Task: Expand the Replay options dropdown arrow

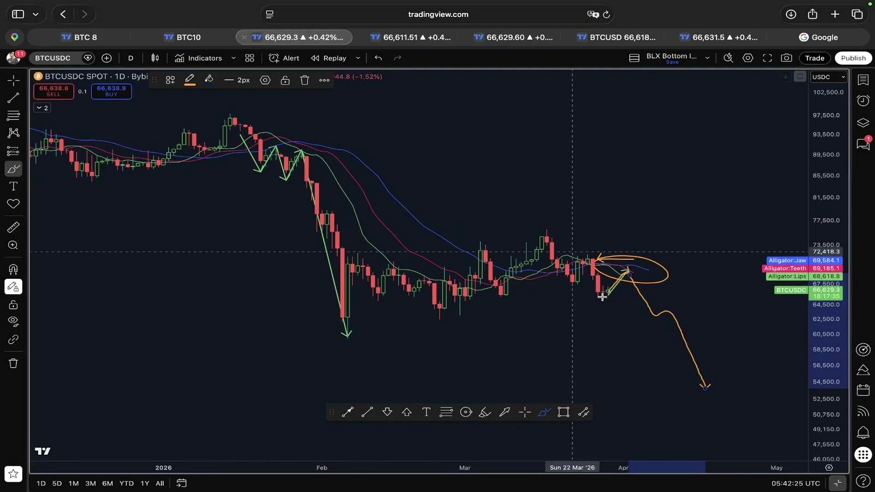Action: tap(358, 58)
